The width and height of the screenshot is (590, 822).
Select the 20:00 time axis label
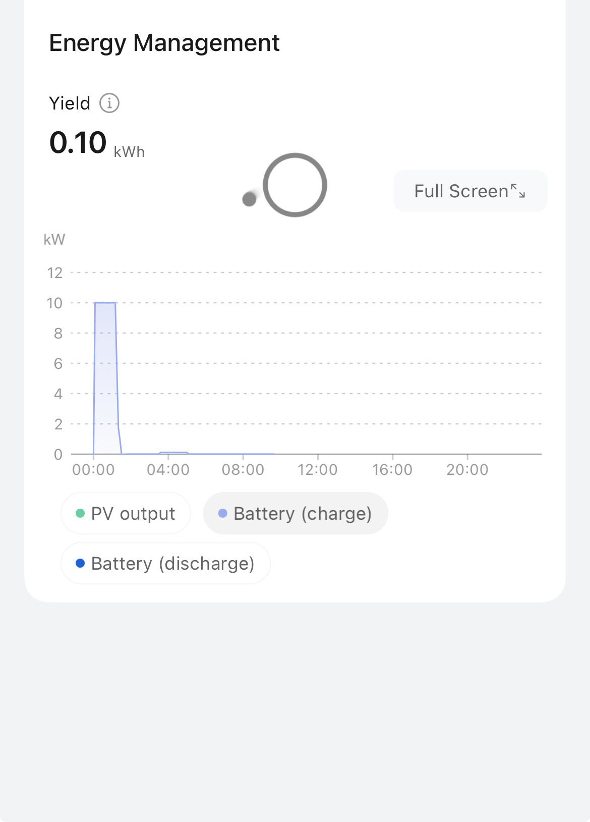coord(467,470)
